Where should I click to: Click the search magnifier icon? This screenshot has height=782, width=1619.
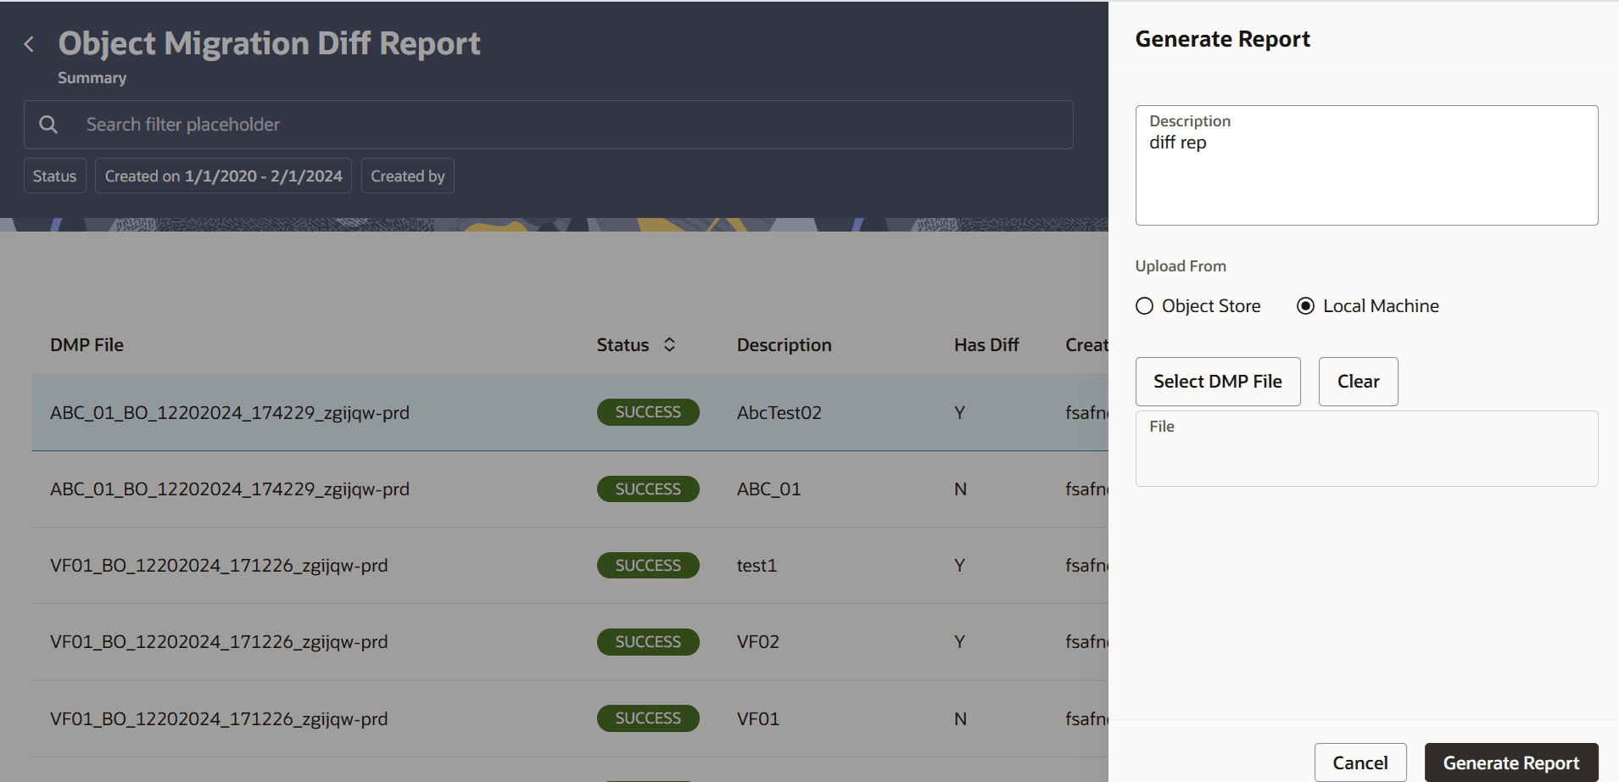(48, 124)
